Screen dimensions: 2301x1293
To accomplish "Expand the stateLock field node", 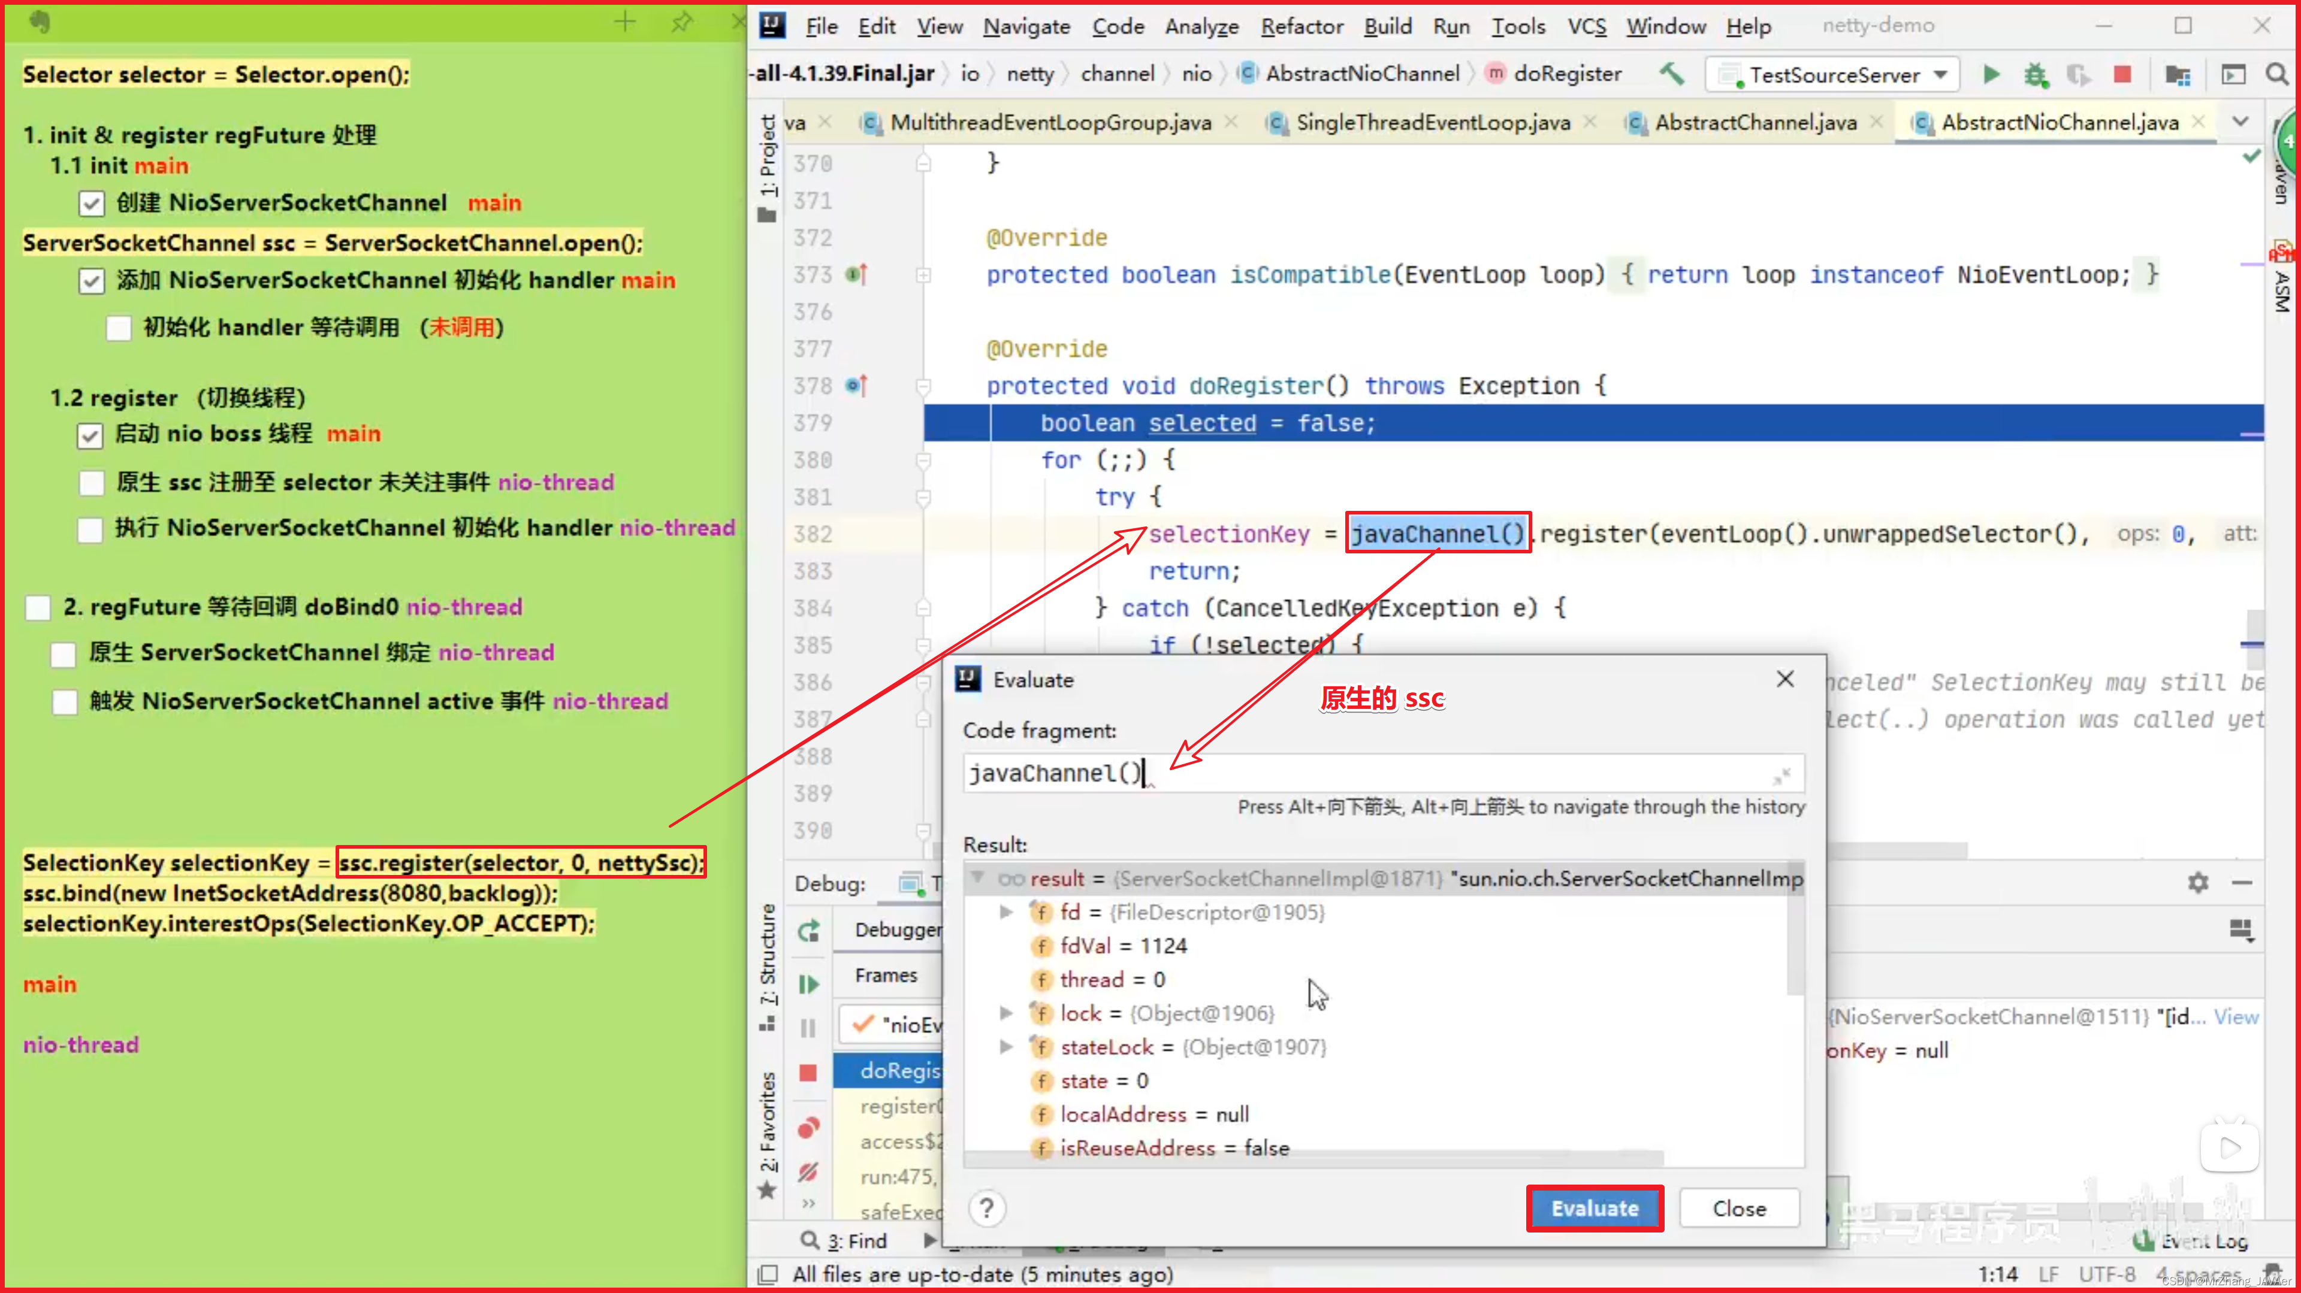I will click(1006, 1046).
